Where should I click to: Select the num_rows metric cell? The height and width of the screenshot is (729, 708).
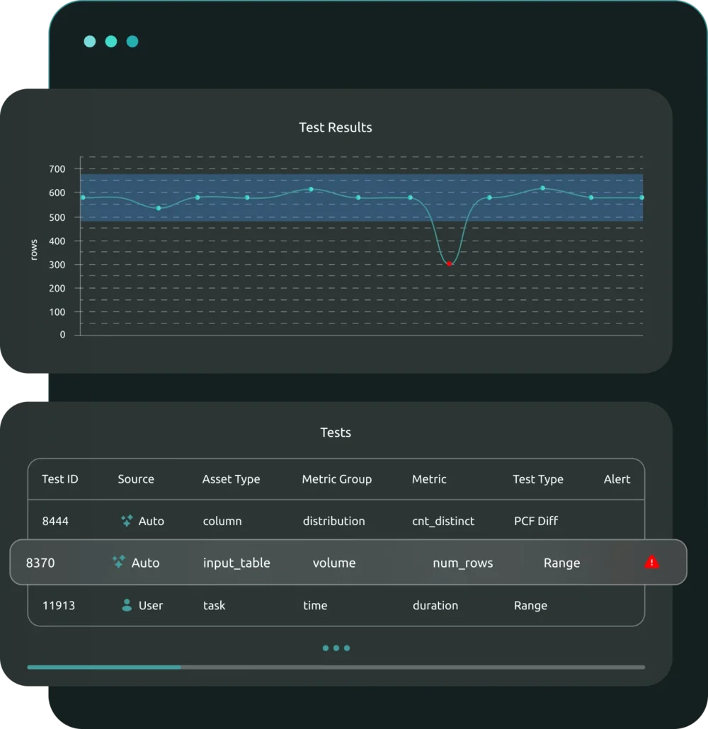(462, 563)
